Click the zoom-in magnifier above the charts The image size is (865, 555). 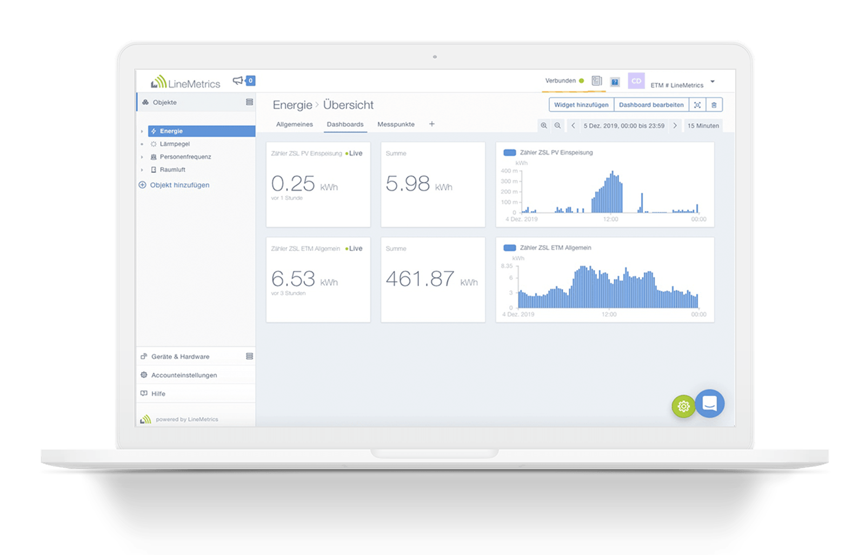point(544,125)
